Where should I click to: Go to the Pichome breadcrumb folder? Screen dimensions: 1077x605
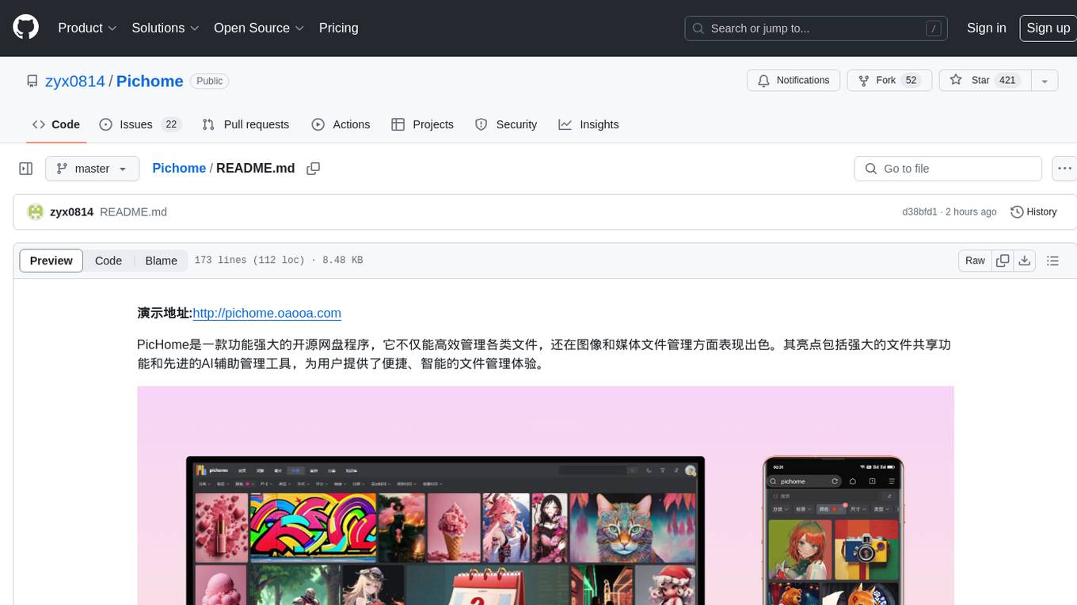point(179,168)
